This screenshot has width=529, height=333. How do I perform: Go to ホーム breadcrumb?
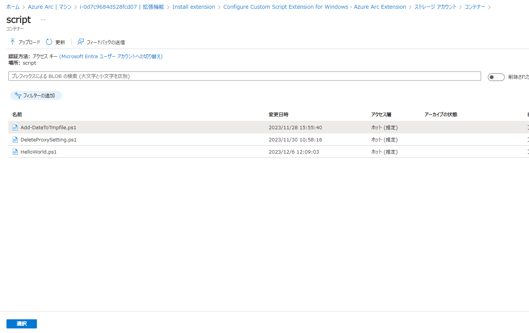pyautogui.click(x=13, y=7)
